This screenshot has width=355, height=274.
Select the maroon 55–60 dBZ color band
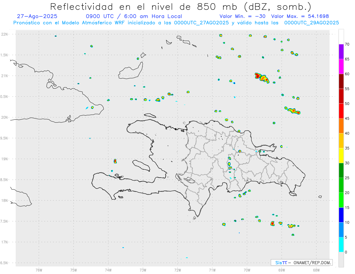click(x=341, y=81)
